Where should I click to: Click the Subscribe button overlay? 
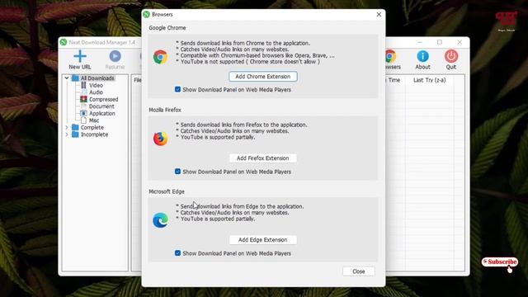click(x=500, y=262)
